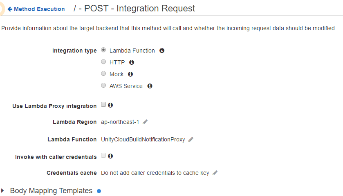Click info icon next to AWS Service
The height and width of the screenshot is (196, 343).
[x=150, y=86]
